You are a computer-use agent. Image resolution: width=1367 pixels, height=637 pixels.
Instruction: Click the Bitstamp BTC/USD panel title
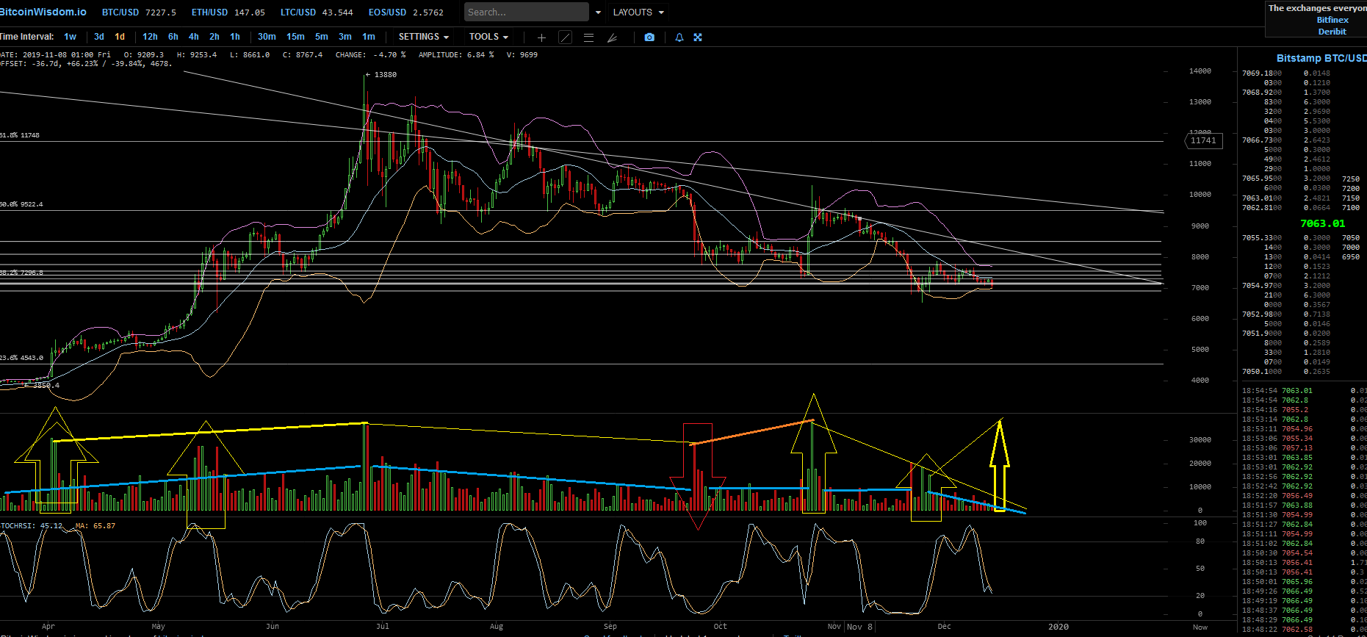point(1321,58)
